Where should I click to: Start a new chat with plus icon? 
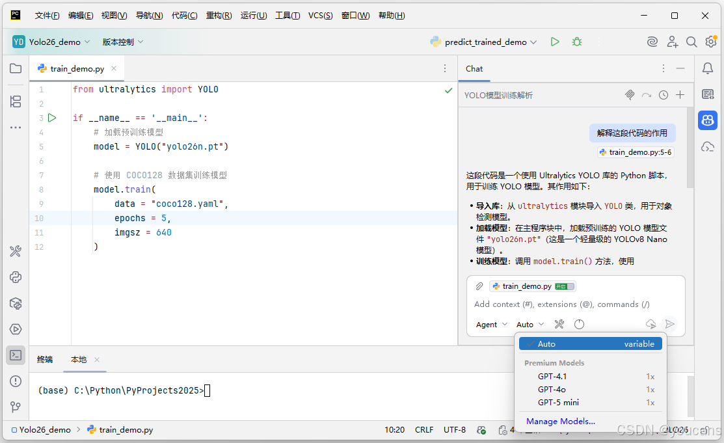click(x=680, y=95)
